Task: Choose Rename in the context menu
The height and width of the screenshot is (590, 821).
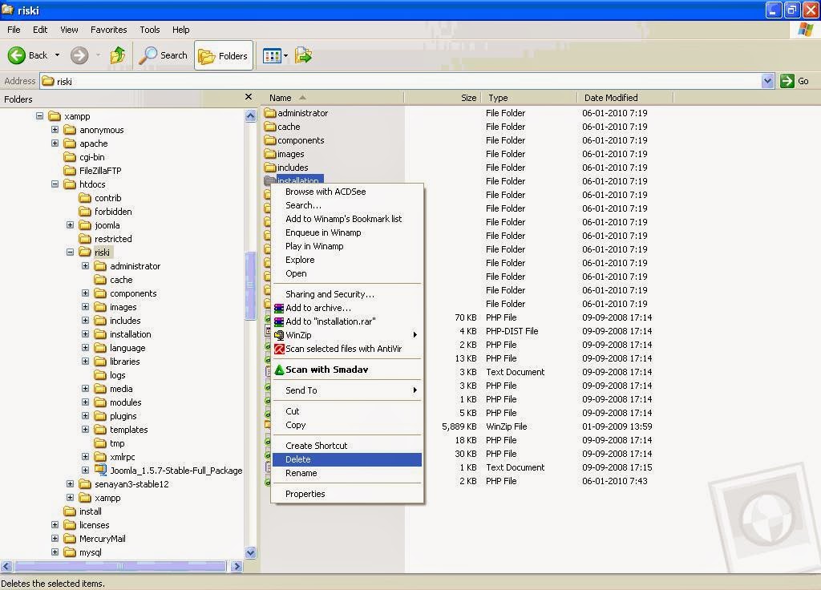Action: (x=347, y=473)
